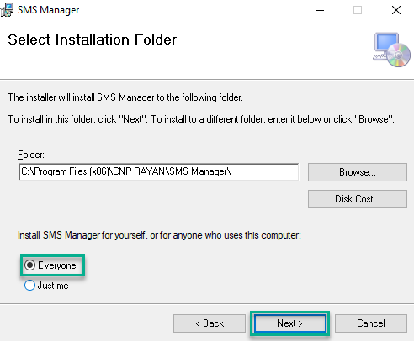Open the Browse... folder picker
Viewport: 414px width, 341px height.
tap(358, 172)
